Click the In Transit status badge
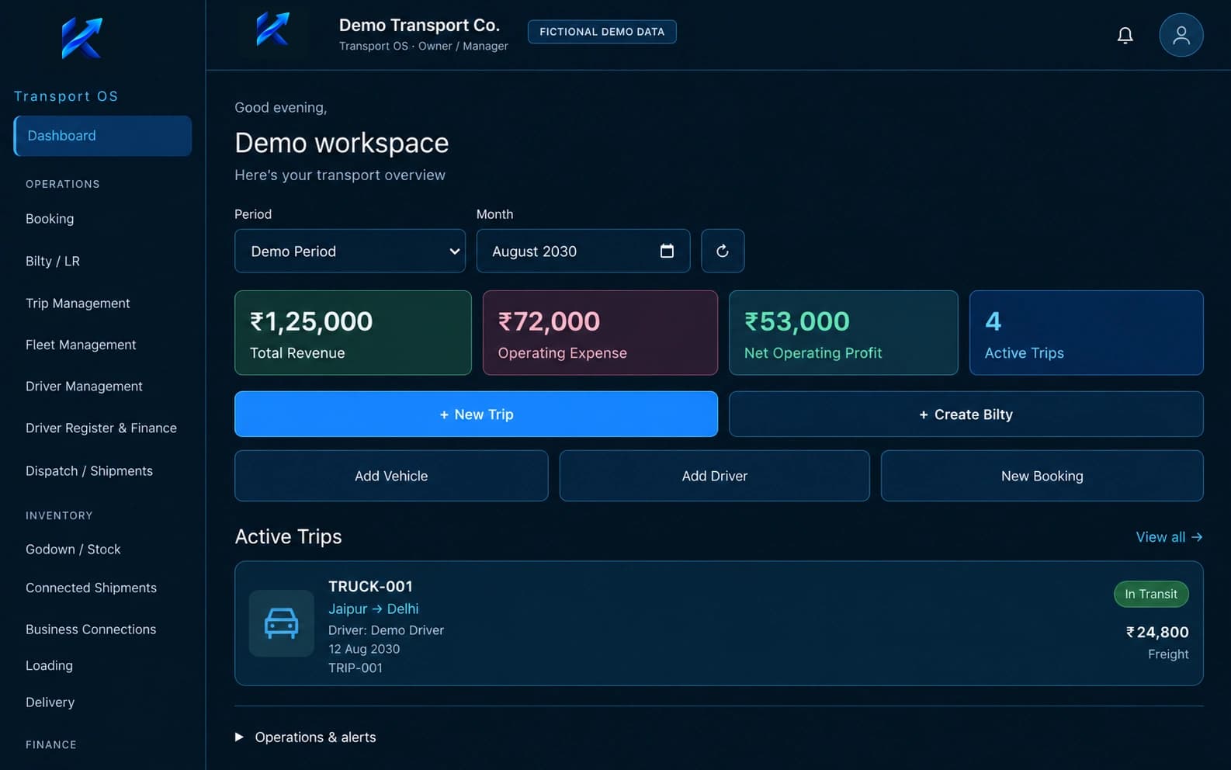The height and width of the screenshot is (770, 1231). tap(1151, 594)
